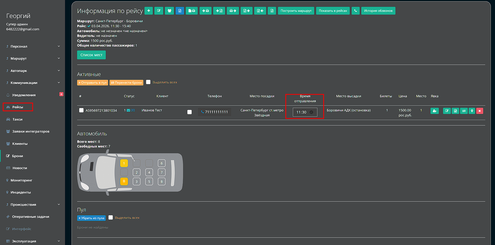
Task: Click the swap arrows icon in the booking row
Action: (x=464, y=111)
